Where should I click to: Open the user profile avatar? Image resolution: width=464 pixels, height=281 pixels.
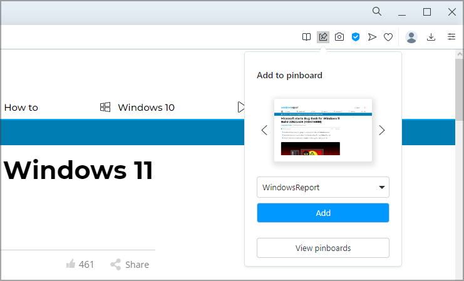[411, 38]
